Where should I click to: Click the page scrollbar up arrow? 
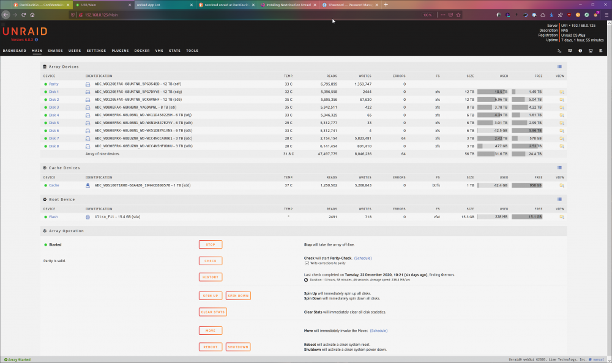[610, 23]
